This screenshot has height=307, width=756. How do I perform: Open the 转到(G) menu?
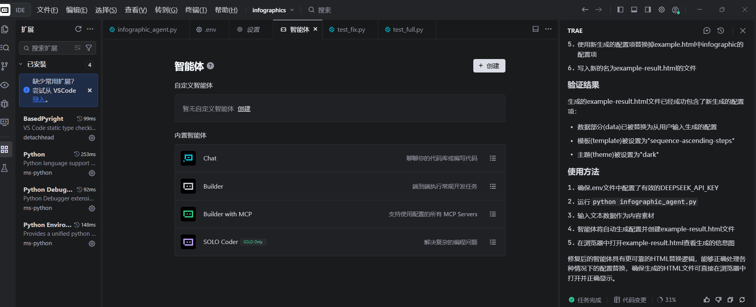tap(166, 10)
